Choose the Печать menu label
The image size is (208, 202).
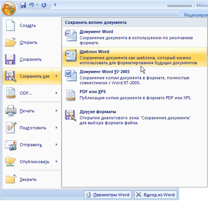click(x=27, y=111)
